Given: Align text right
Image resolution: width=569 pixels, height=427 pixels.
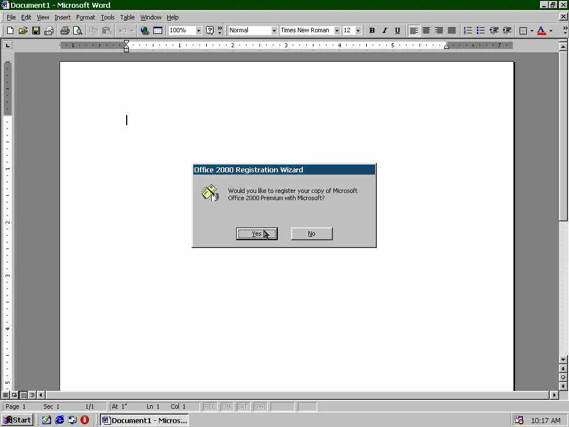Looking at the screenshot, I should point(439,31).
